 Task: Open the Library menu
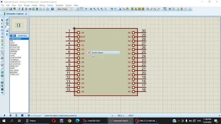tap(50, 6)
